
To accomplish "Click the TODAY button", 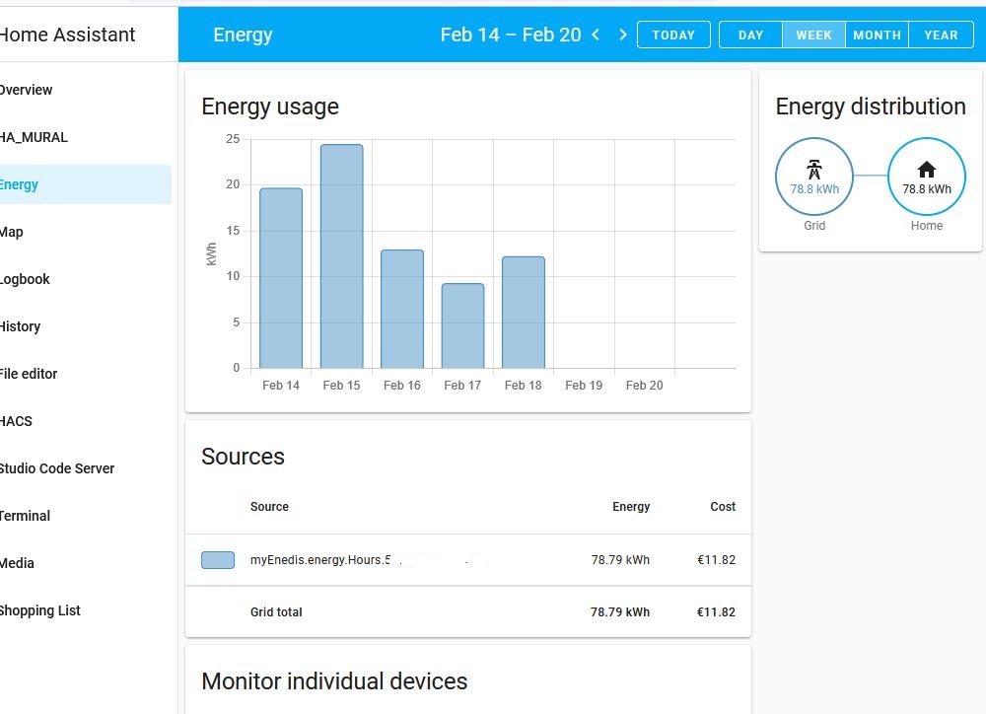I will [673, 35].
